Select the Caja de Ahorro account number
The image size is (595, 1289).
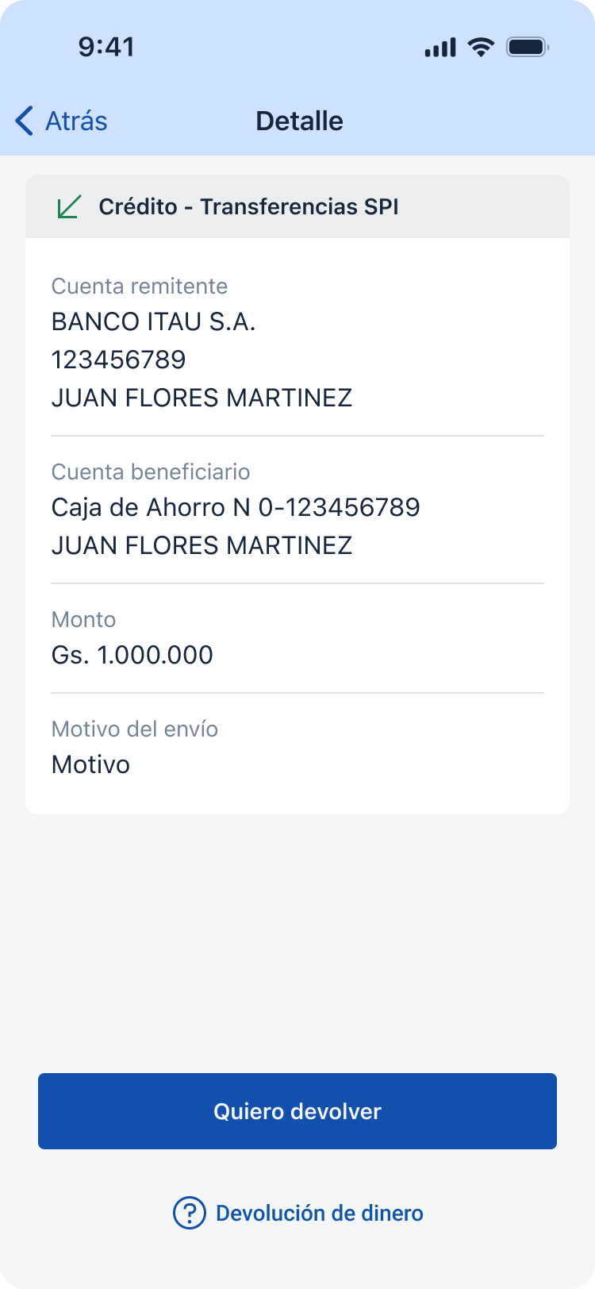pyautogui.click(x=236, y=507)
